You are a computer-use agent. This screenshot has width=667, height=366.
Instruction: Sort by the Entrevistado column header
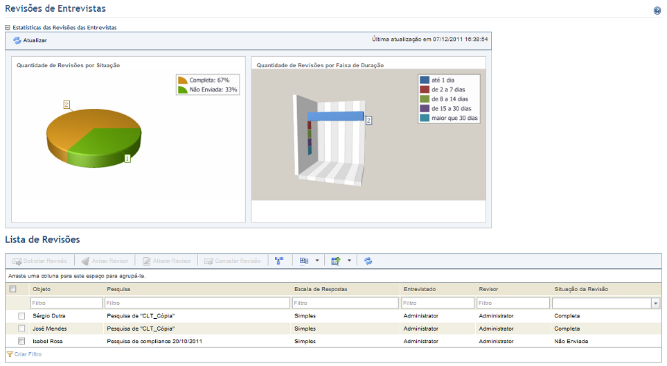tap(420, 289)
